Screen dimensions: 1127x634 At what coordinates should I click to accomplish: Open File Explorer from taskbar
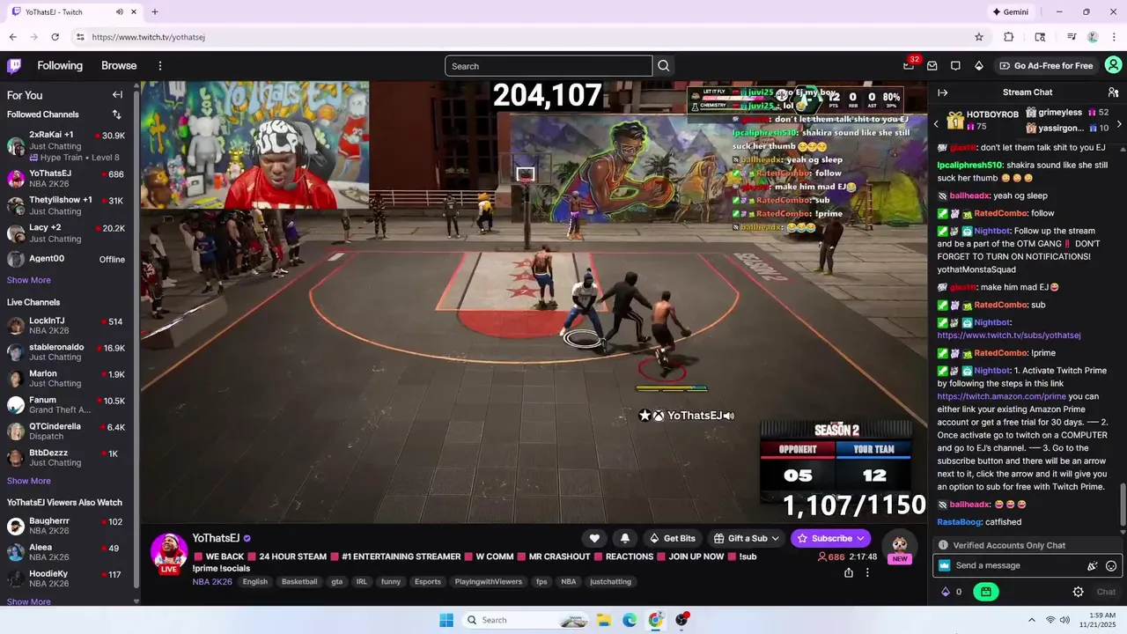[x=604, y=620]
